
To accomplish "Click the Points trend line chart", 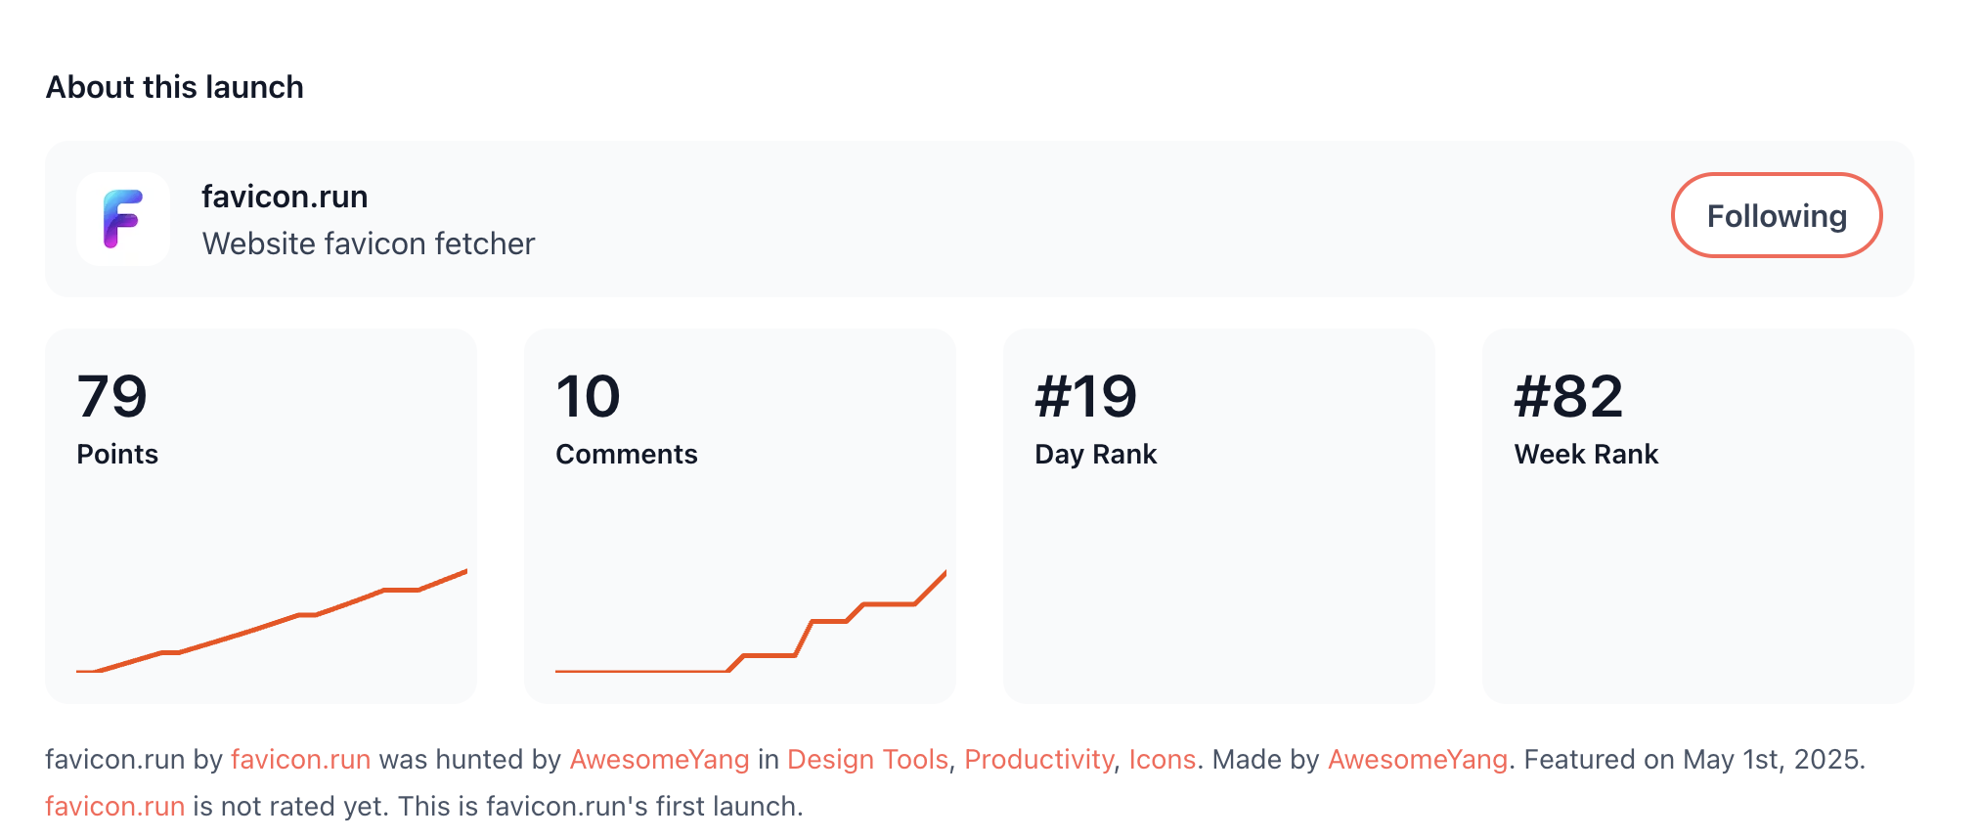I will [x=272, y=621].
